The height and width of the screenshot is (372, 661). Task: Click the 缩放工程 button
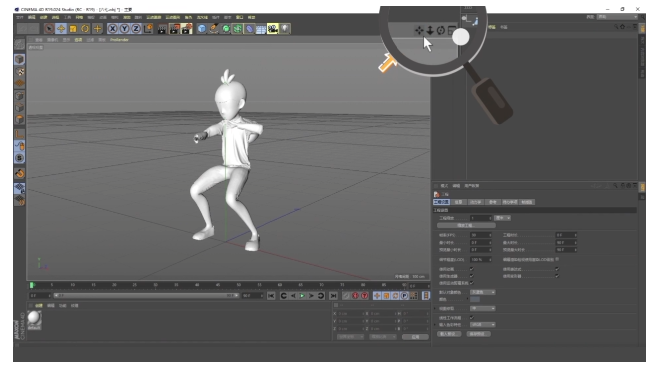[x=463, y=225]
